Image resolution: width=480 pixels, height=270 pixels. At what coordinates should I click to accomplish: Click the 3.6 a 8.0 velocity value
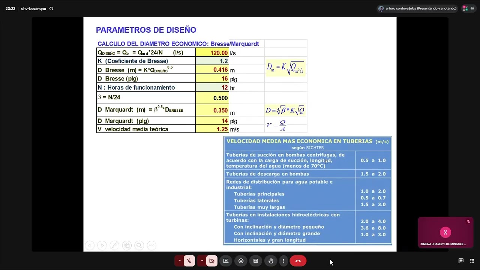(373, 228)
